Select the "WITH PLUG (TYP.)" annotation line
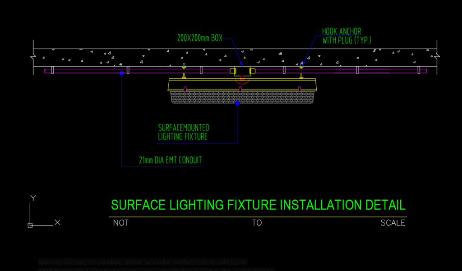Viewport: 462px width, 271px height. click(x=346, y=40)
